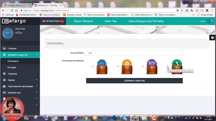Click the green AdvCash wallet gateway image
Screen dimensions: 216x121
tap(177, 67)
